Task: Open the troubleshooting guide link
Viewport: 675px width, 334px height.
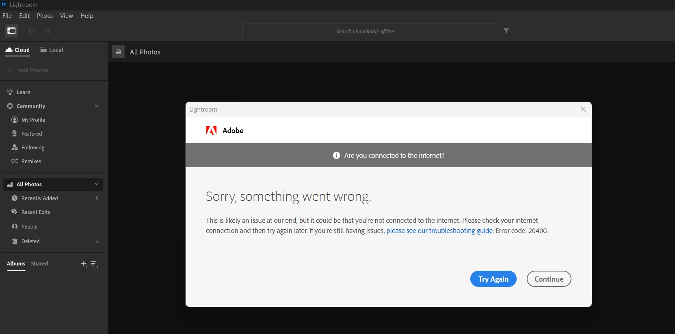Action: (x=439, y=231)
